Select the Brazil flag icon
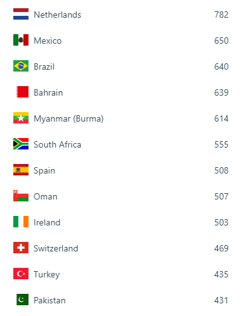Screen dimensions: 240x316 (x=21, y=66)
